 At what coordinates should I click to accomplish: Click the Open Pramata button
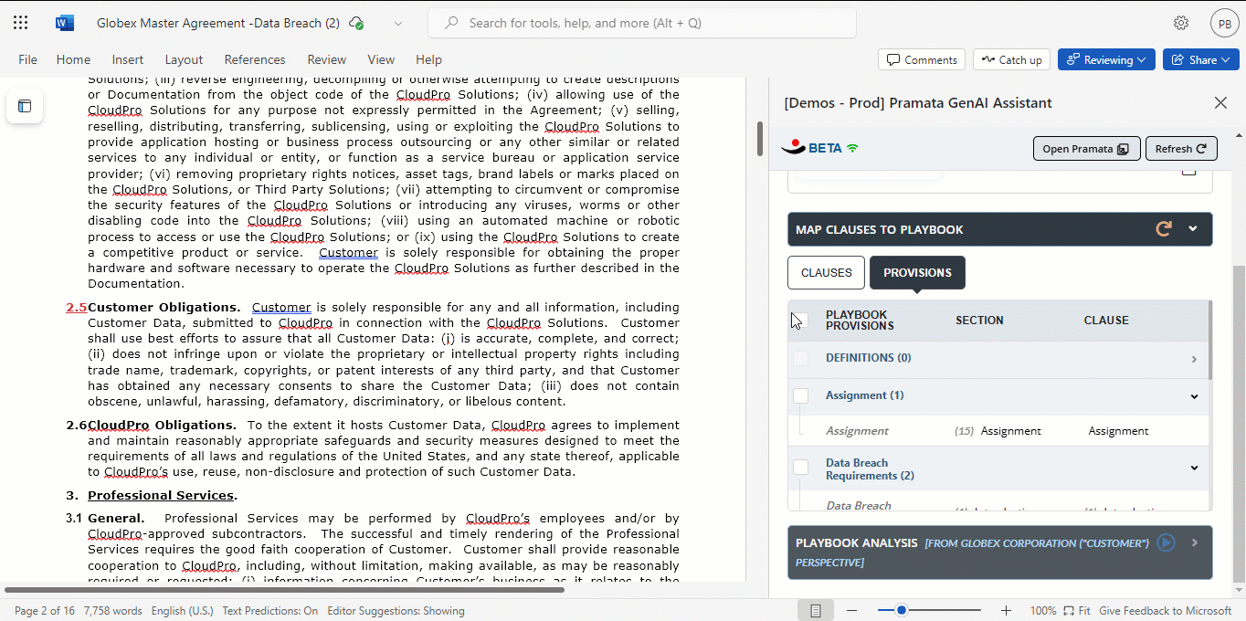point(1086,149)
